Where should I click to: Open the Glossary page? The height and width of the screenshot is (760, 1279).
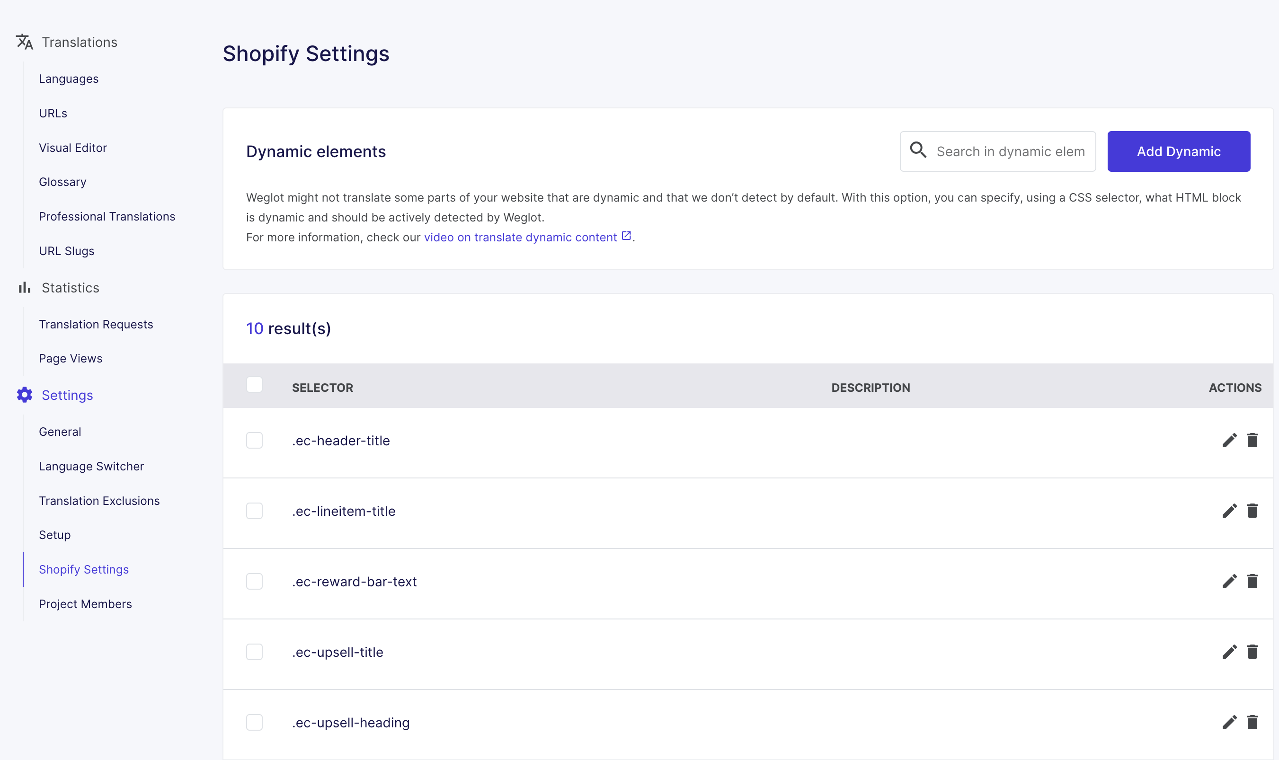pyautogui.click(x=62, y=182)
